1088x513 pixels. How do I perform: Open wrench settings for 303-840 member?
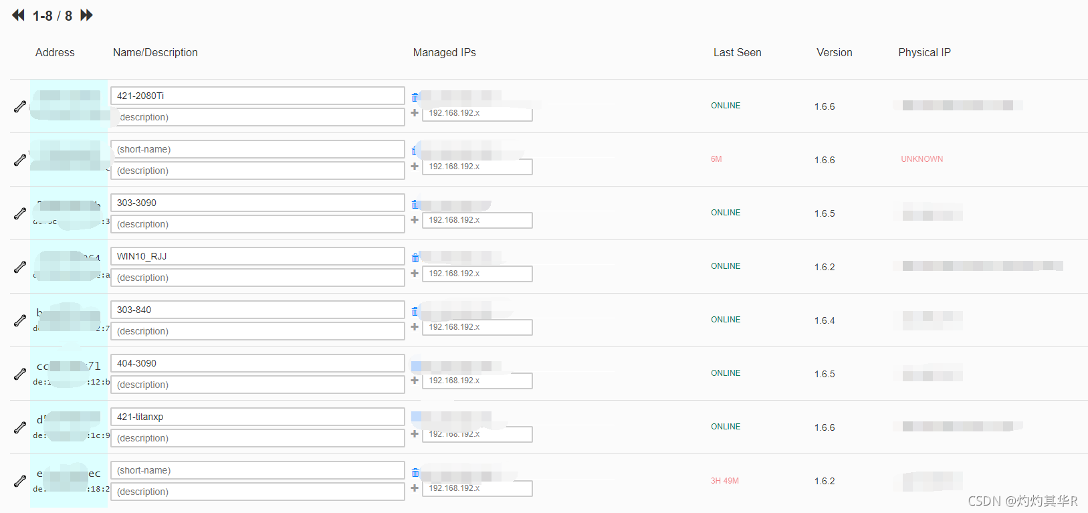pos(20,320)
